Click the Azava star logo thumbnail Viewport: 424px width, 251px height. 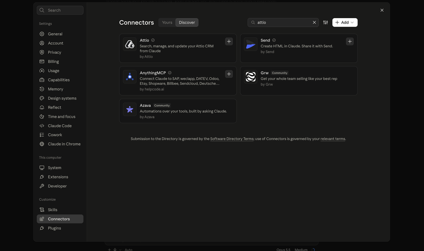coord(130,110)
